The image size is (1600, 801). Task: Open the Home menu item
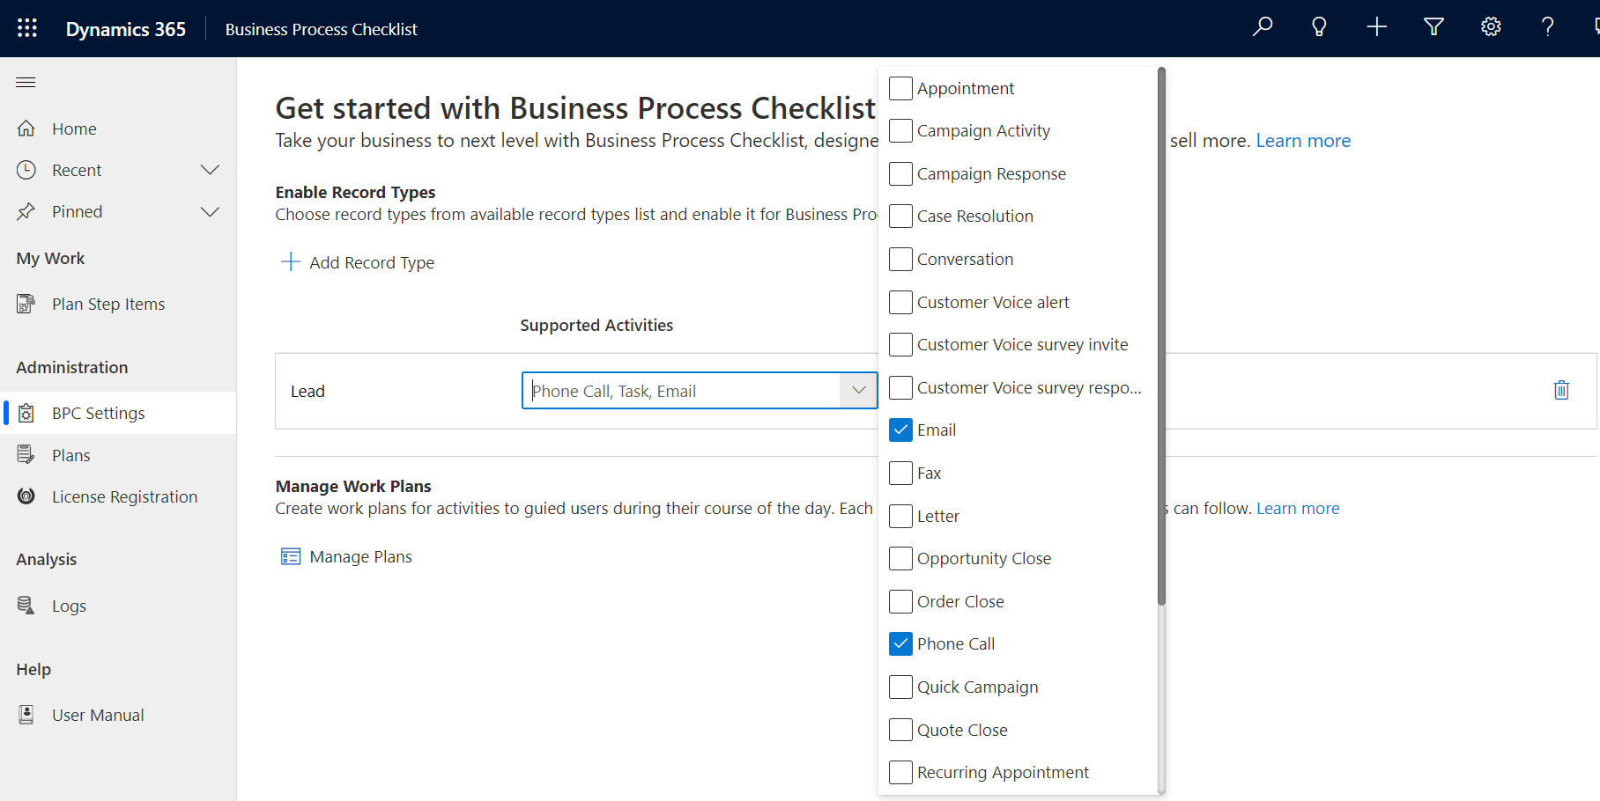pos(118,129)
